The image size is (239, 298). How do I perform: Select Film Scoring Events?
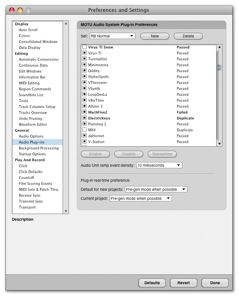[x=35, y=184]
